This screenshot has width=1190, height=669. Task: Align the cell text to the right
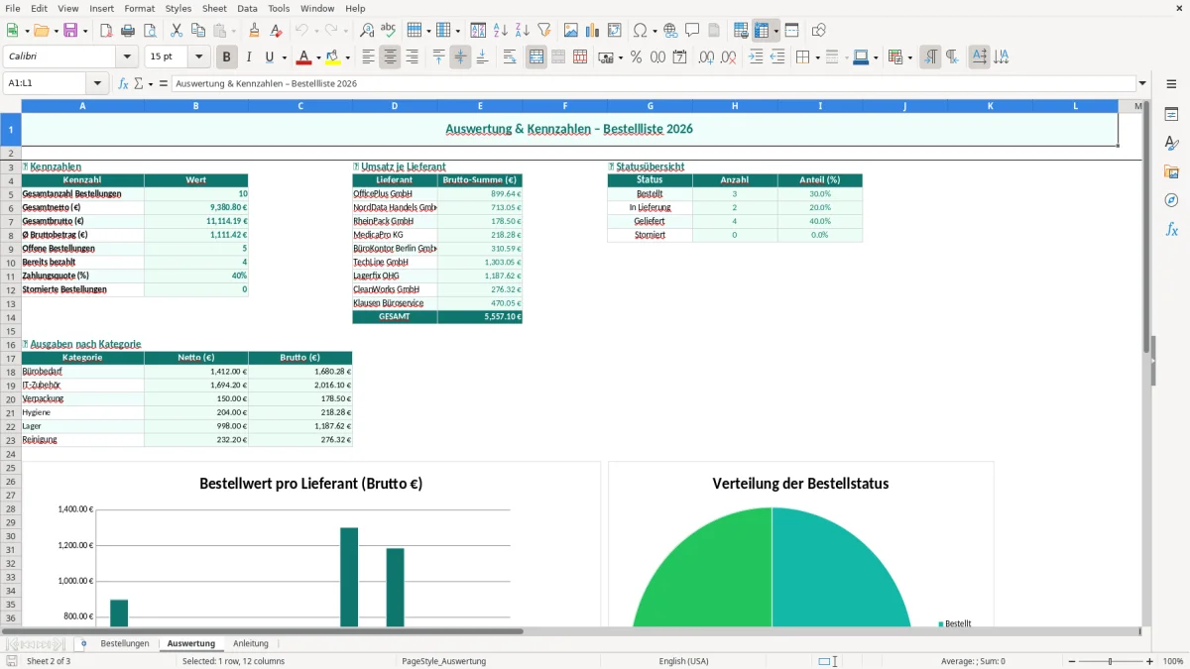[x=413, y=57]
